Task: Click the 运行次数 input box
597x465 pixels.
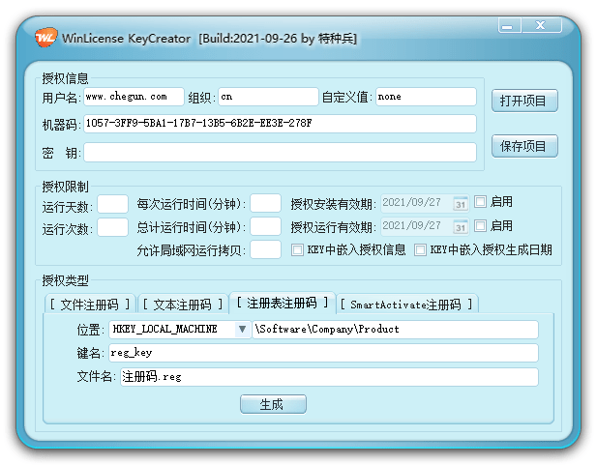Action: 112,227
